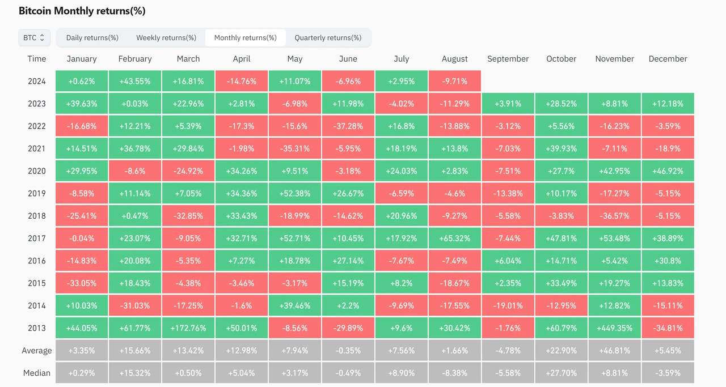Select the Monthly returns(%) tab
The height and width of the screenshot is (387, 726).
tap(246, 38)
